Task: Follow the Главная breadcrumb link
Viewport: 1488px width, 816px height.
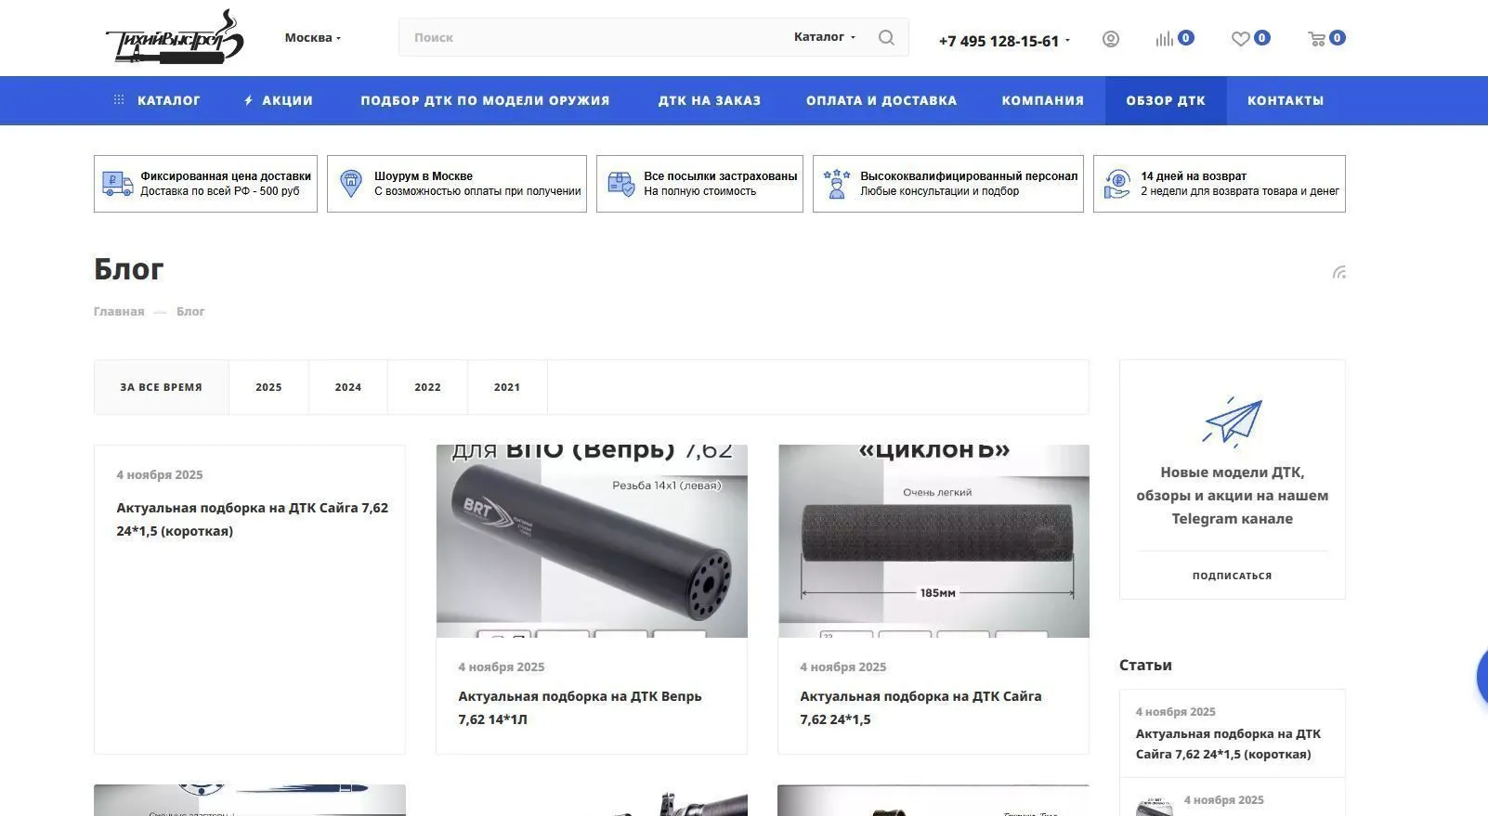Action: coord(119,312)
